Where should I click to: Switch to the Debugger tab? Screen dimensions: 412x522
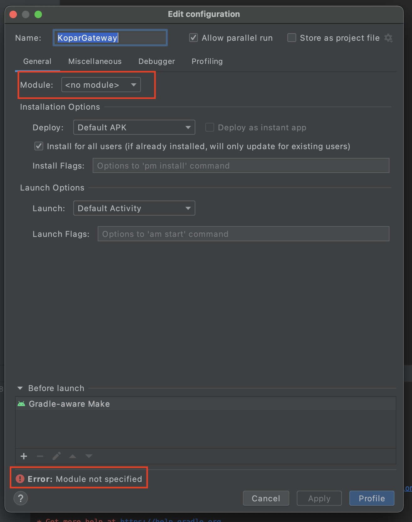(157, 61)
